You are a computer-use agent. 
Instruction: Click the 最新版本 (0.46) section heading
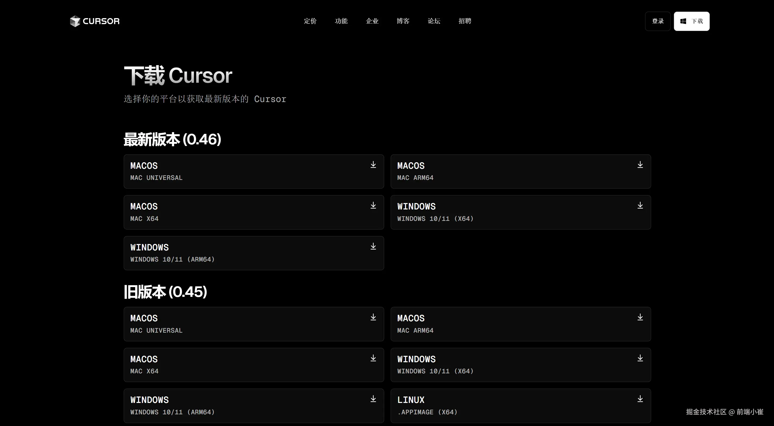point(173,139)
